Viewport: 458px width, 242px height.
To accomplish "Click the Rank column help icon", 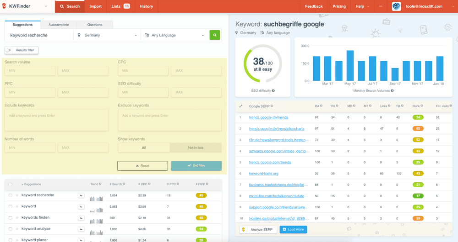I will click(422, 106).
